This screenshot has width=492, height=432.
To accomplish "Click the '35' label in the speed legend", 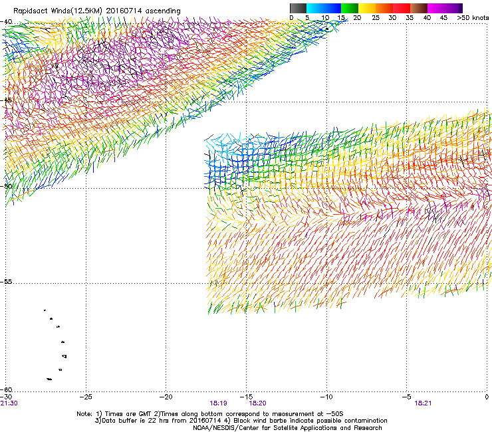I will pyautogui.click(x=410, y=18).
